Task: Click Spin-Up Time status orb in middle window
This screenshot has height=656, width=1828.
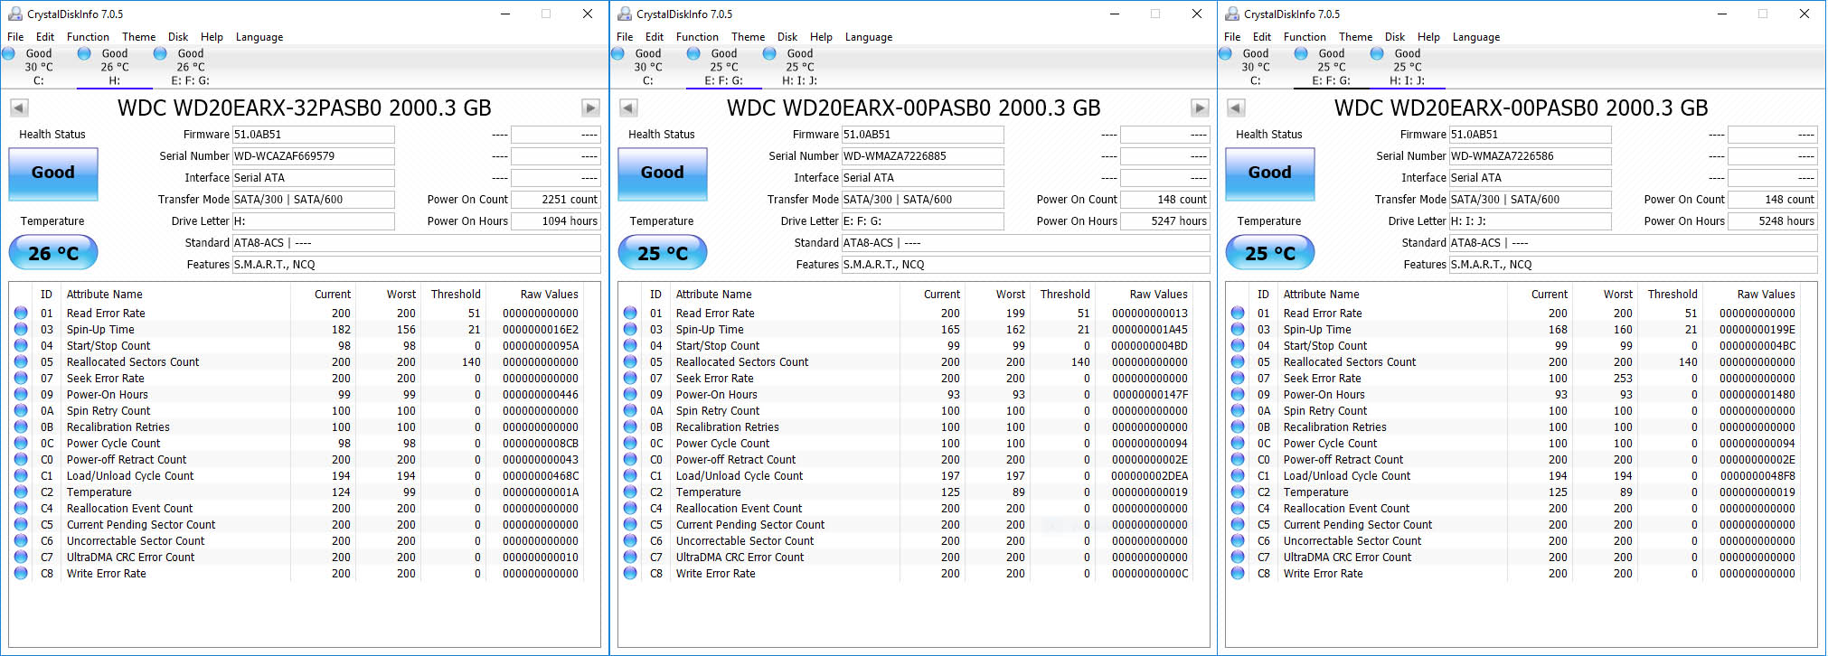Action: click(630, 329)
